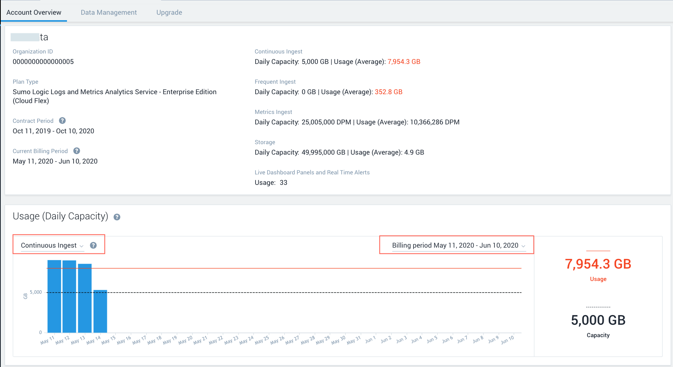
Task: Click the help icon beside Continuous Ingest selector
Action: (93, 245)
